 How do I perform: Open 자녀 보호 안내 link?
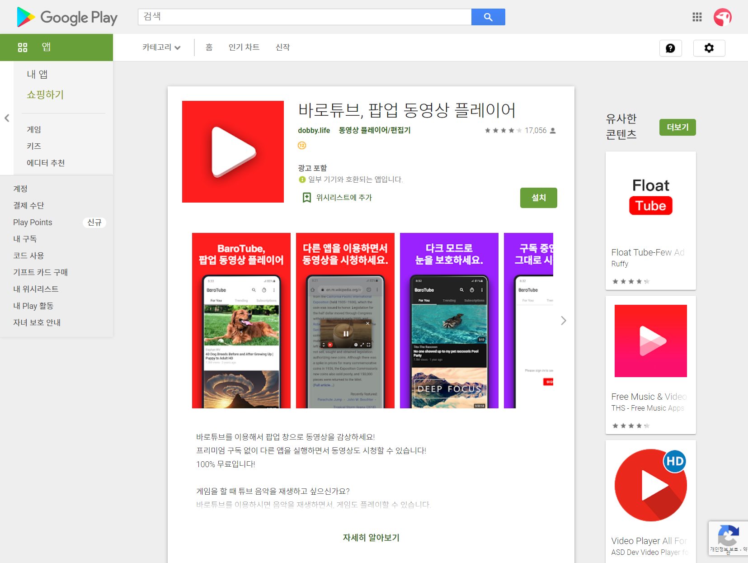click(x=37, y=322)
